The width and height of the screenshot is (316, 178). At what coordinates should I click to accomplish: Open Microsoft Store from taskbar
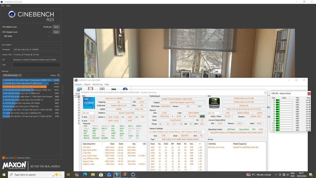(101, 175)
